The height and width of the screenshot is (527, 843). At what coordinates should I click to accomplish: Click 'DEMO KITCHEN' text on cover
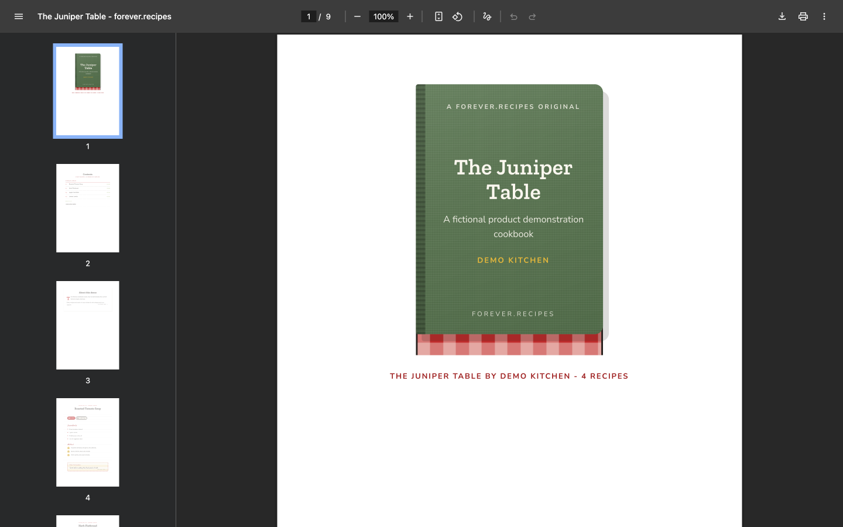[513, 260]
